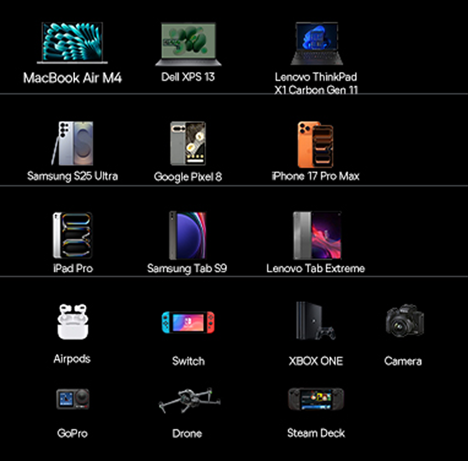This screenshot has height=461, width=468.
Task: Click the "Switch" label
Action: 188,361
